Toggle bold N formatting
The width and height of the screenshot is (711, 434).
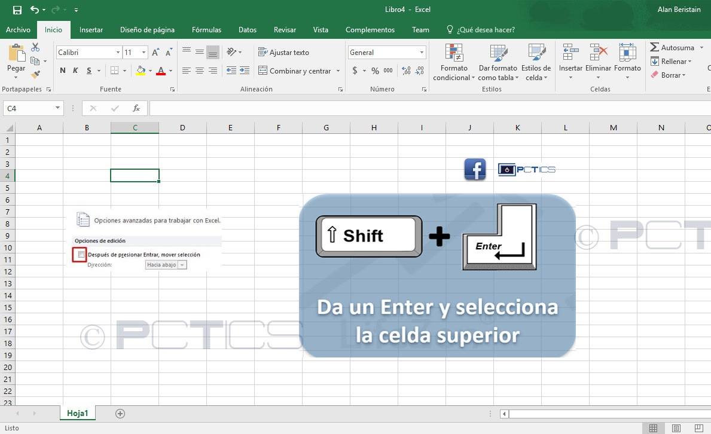pos(63,71)
